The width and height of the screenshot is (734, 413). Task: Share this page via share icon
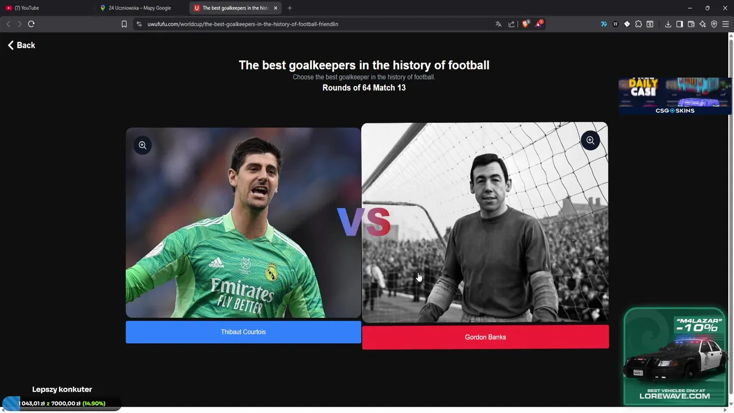pos(512,24)
